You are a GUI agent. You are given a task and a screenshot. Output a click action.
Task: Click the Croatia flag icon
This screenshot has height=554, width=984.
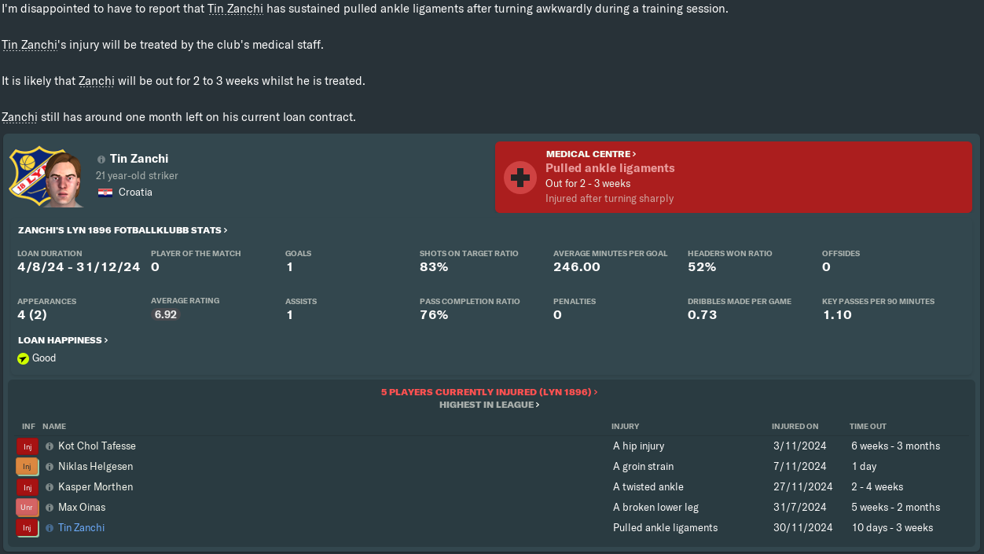coord(105,193)
